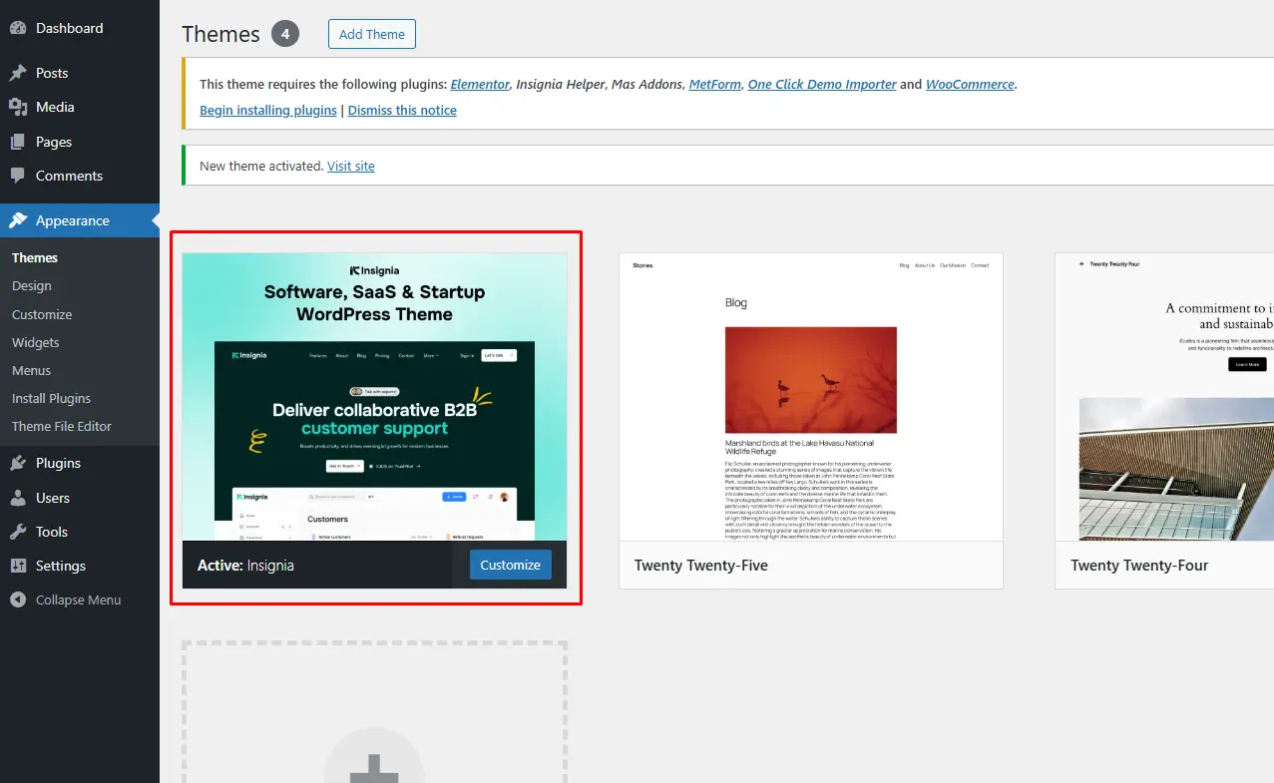This screenshot has height=783, width=1274.
Task: Click the Tools wrench icon
Action: point(18,532)
